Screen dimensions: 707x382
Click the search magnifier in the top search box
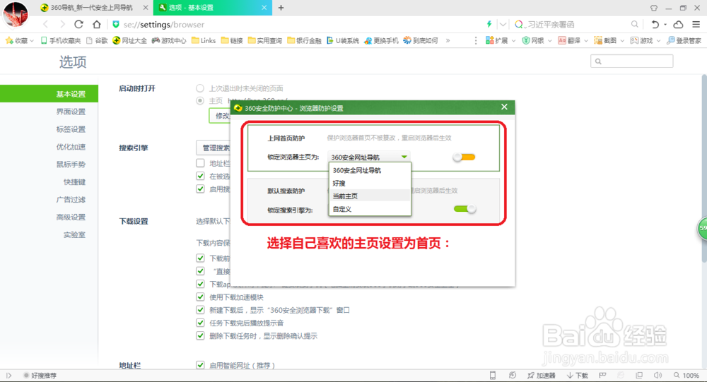tap(634, 24)
